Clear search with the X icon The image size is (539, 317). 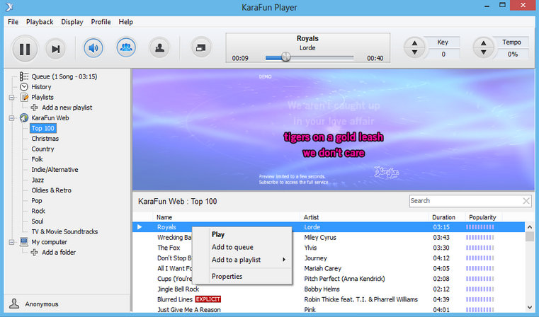coord(526,201)
